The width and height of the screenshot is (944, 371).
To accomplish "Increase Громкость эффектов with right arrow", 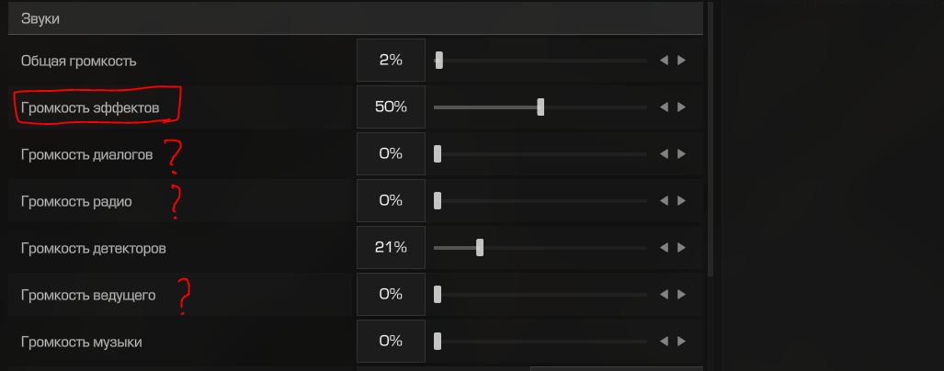I will pos(681,107).
